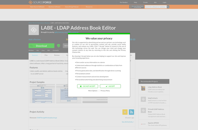
Task: Click the search magnifier button
Action: point(168,7)
